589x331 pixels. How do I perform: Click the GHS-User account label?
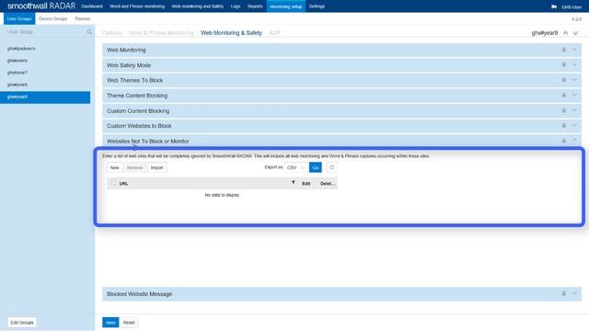click(572, 7)
